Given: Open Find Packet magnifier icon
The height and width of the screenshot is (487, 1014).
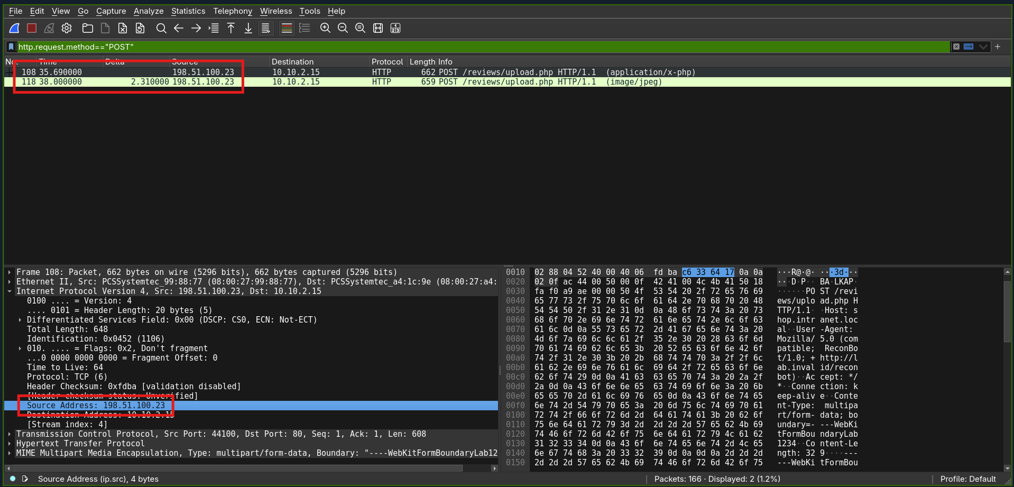Looking at the screenshot, I should coord(161,29).
